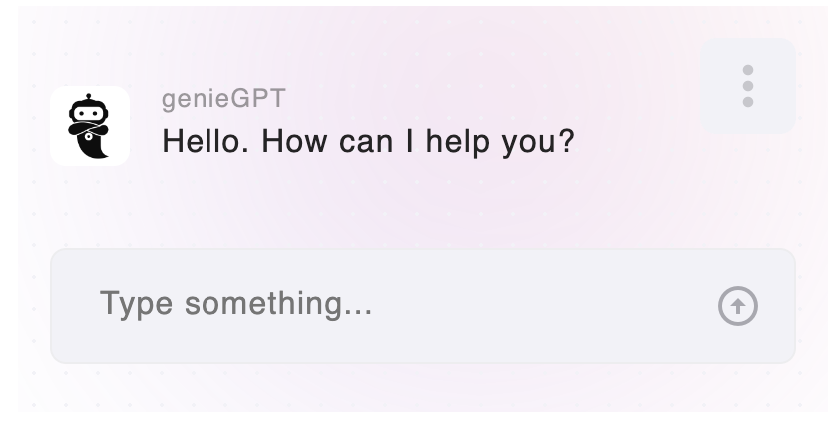The height and width of the screenshot is (431, 828).
Task: Select the genieGPT sender name
Action: 223,98
